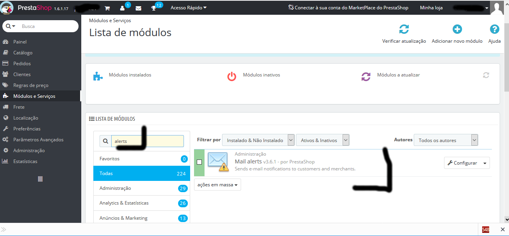Tick the Mail alerts module checkbox
Image resolution: width=509 pixels, height=236 pixels.
[x=199, y=162]
